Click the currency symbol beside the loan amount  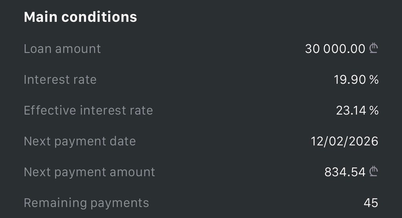point(373,49)
